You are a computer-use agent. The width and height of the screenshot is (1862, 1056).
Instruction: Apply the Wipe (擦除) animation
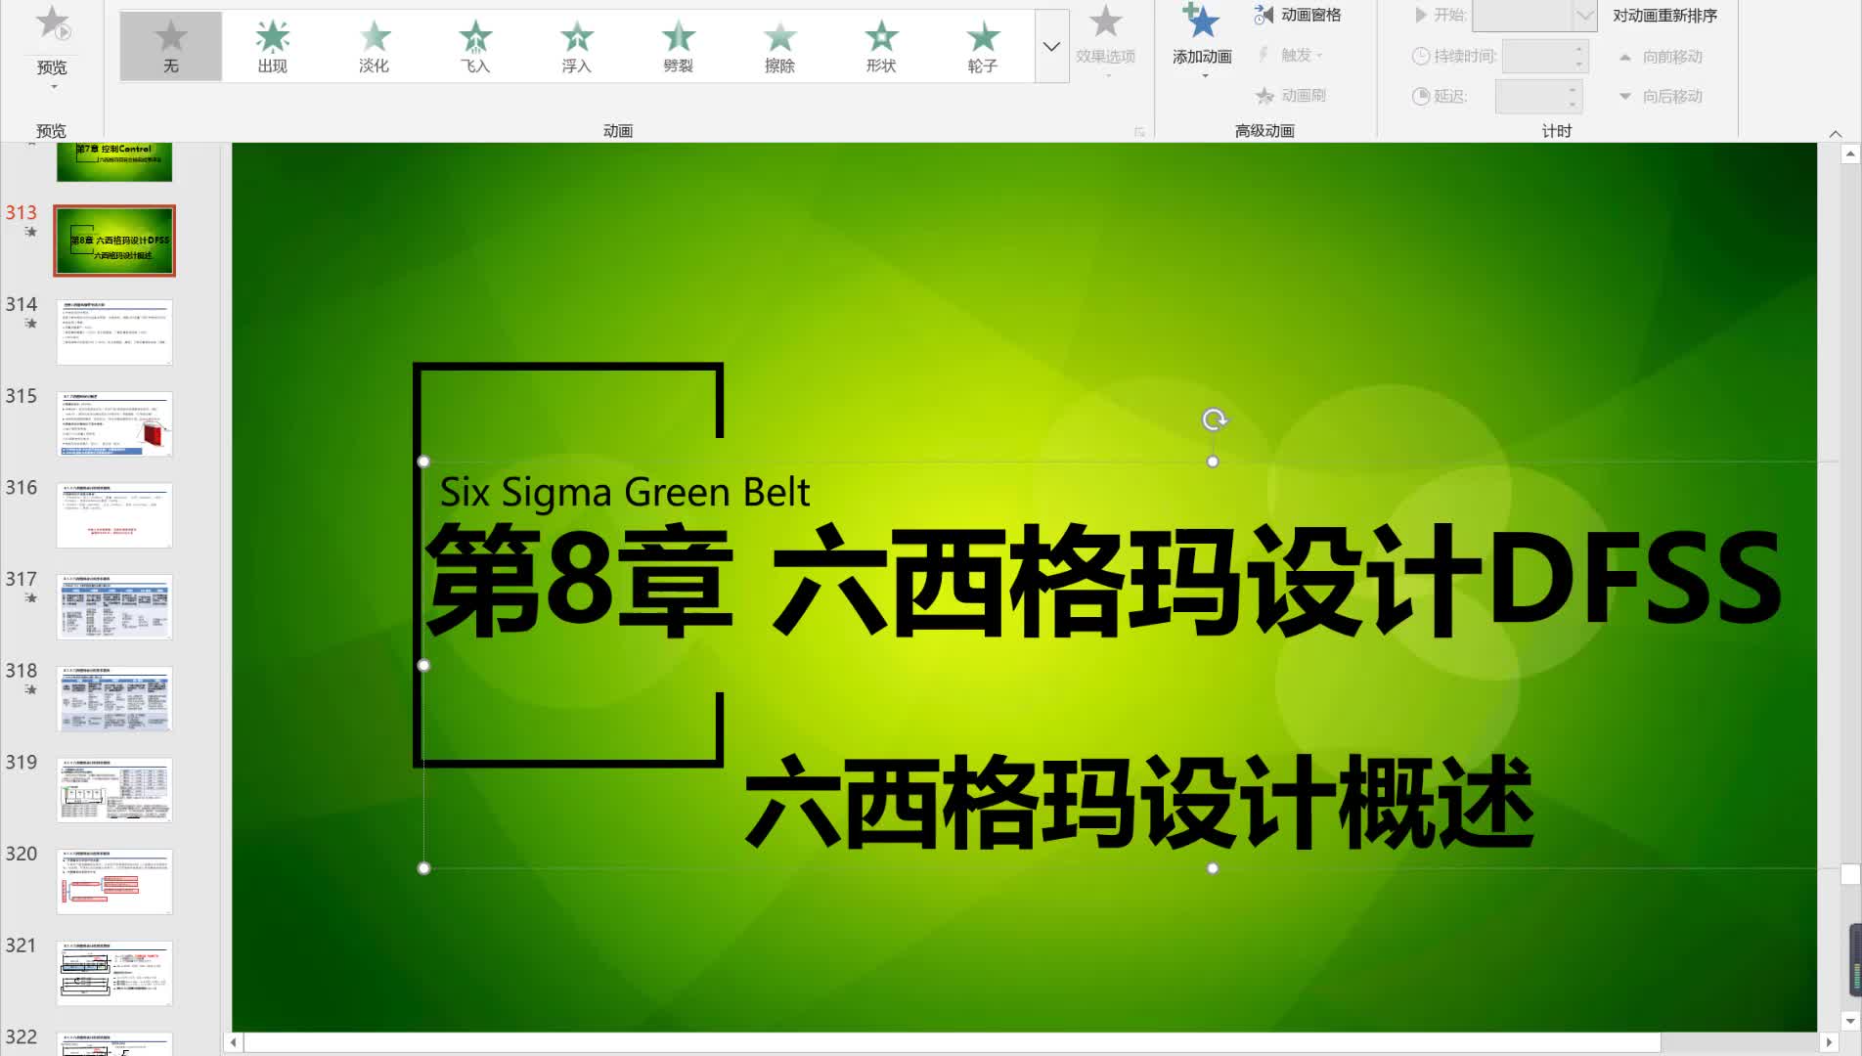click(x=780, y=46)
